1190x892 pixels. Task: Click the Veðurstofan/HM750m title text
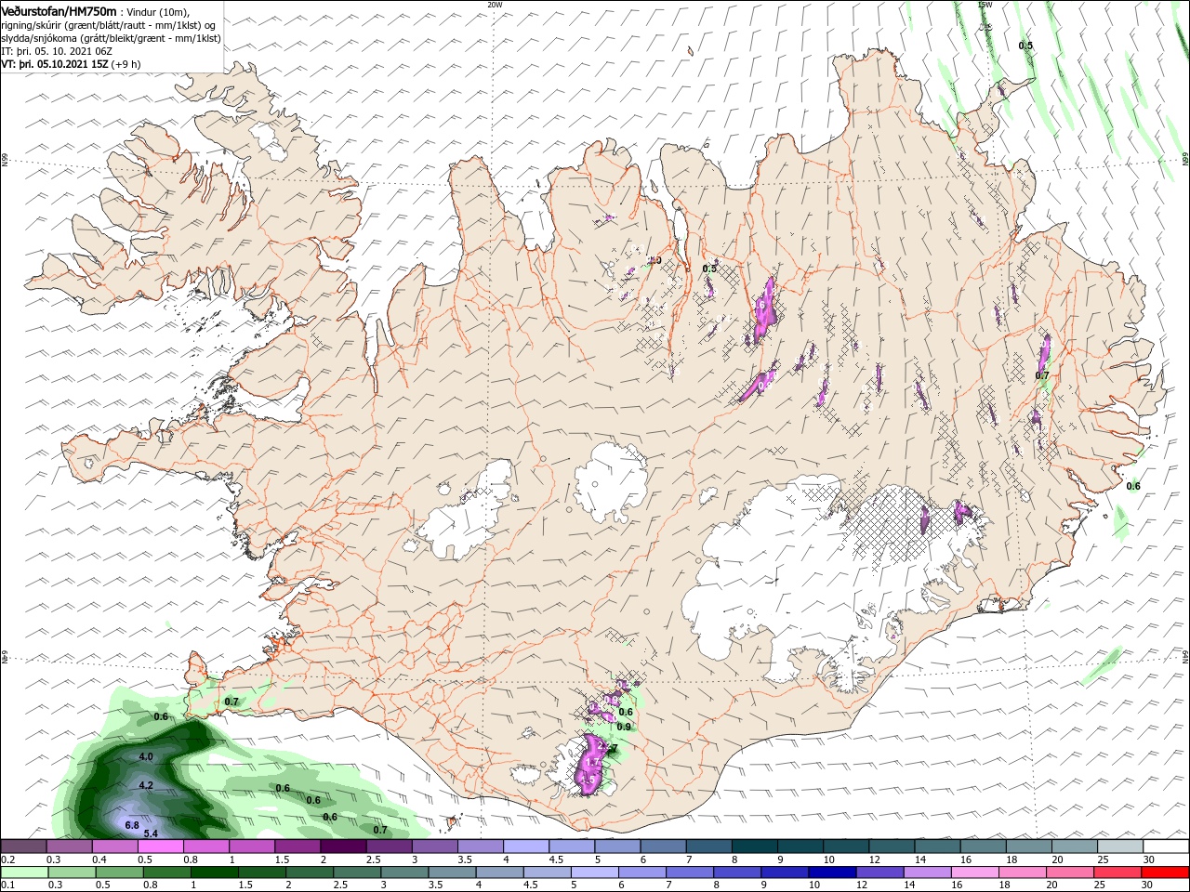tap(59, 11)
